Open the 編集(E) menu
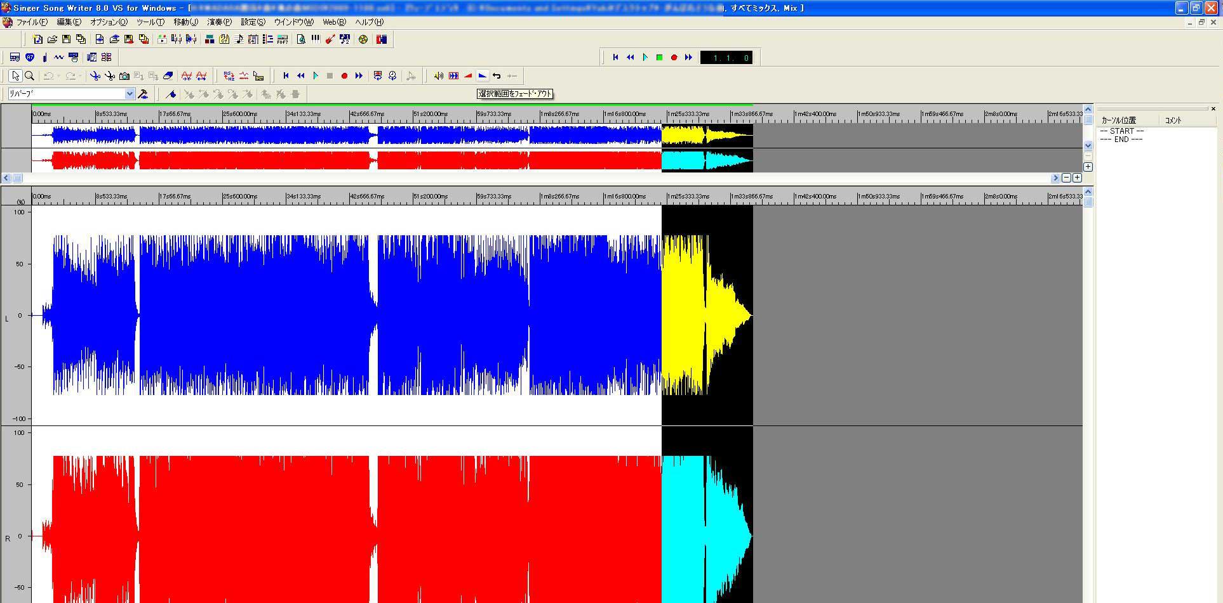 point(69,22)
